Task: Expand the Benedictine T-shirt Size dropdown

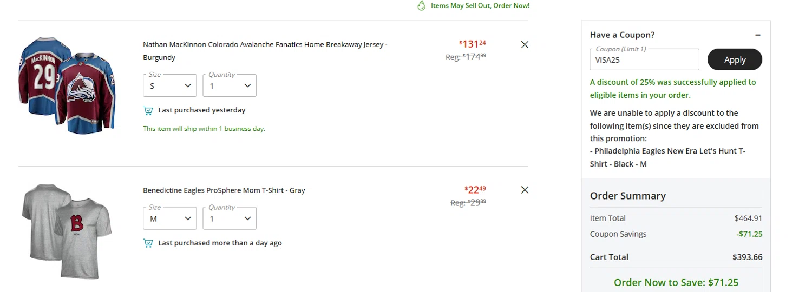Action: coord(169,218)
